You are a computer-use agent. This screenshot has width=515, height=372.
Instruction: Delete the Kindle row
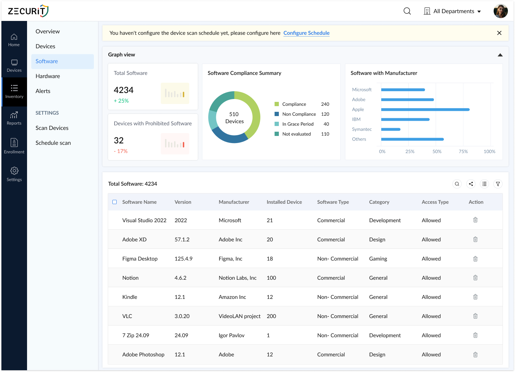tap(475, 297)
